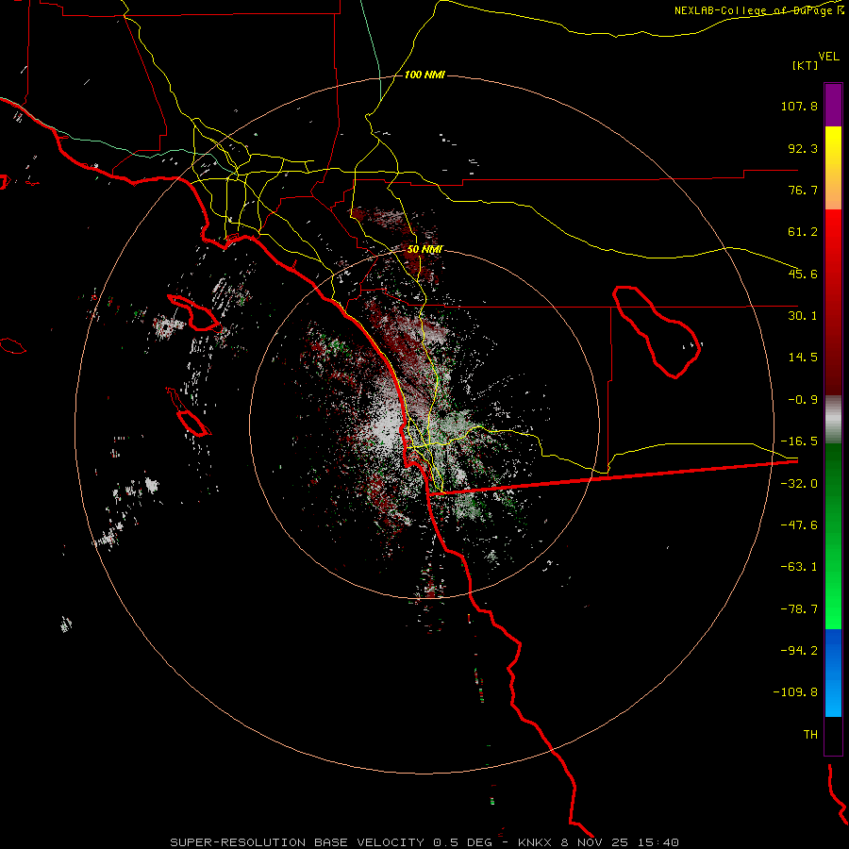Select the 30.1 legend value

tap(803, 316)
